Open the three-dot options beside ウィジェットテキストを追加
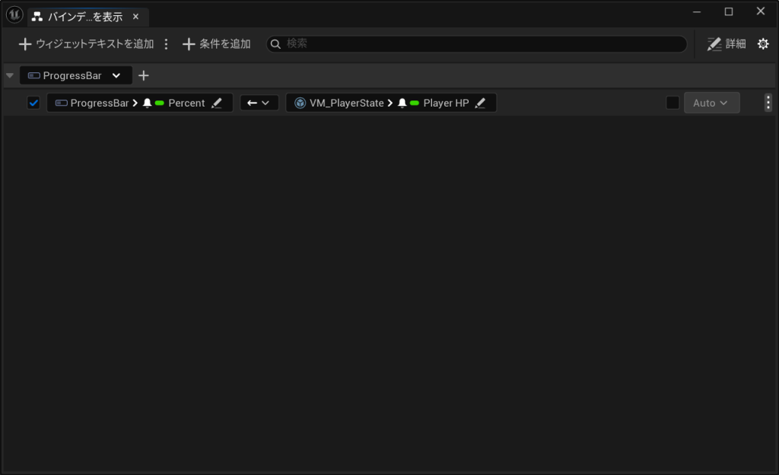Screen dimensions: 779x475 (167, 44)
